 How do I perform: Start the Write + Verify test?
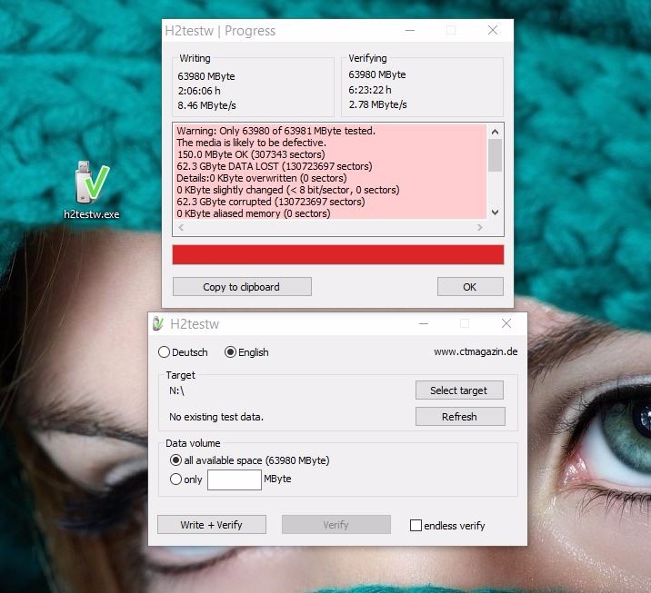[x=212, y=525]
